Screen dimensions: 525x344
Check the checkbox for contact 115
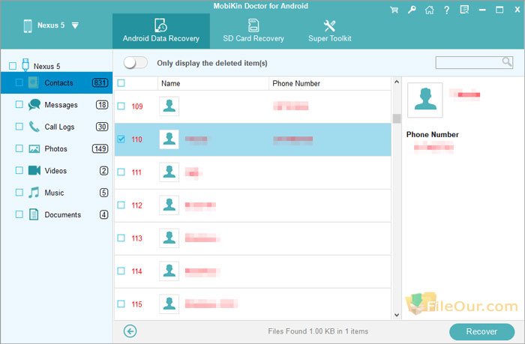point(121,304)
